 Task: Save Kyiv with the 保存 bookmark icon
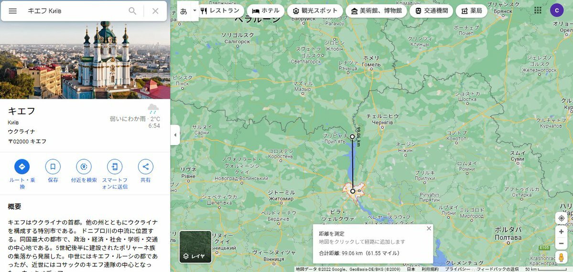click(53, 167)
